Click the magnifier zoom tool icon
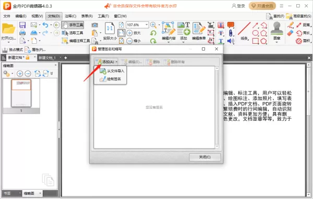The image size is (313, 199). pos(153,25)
